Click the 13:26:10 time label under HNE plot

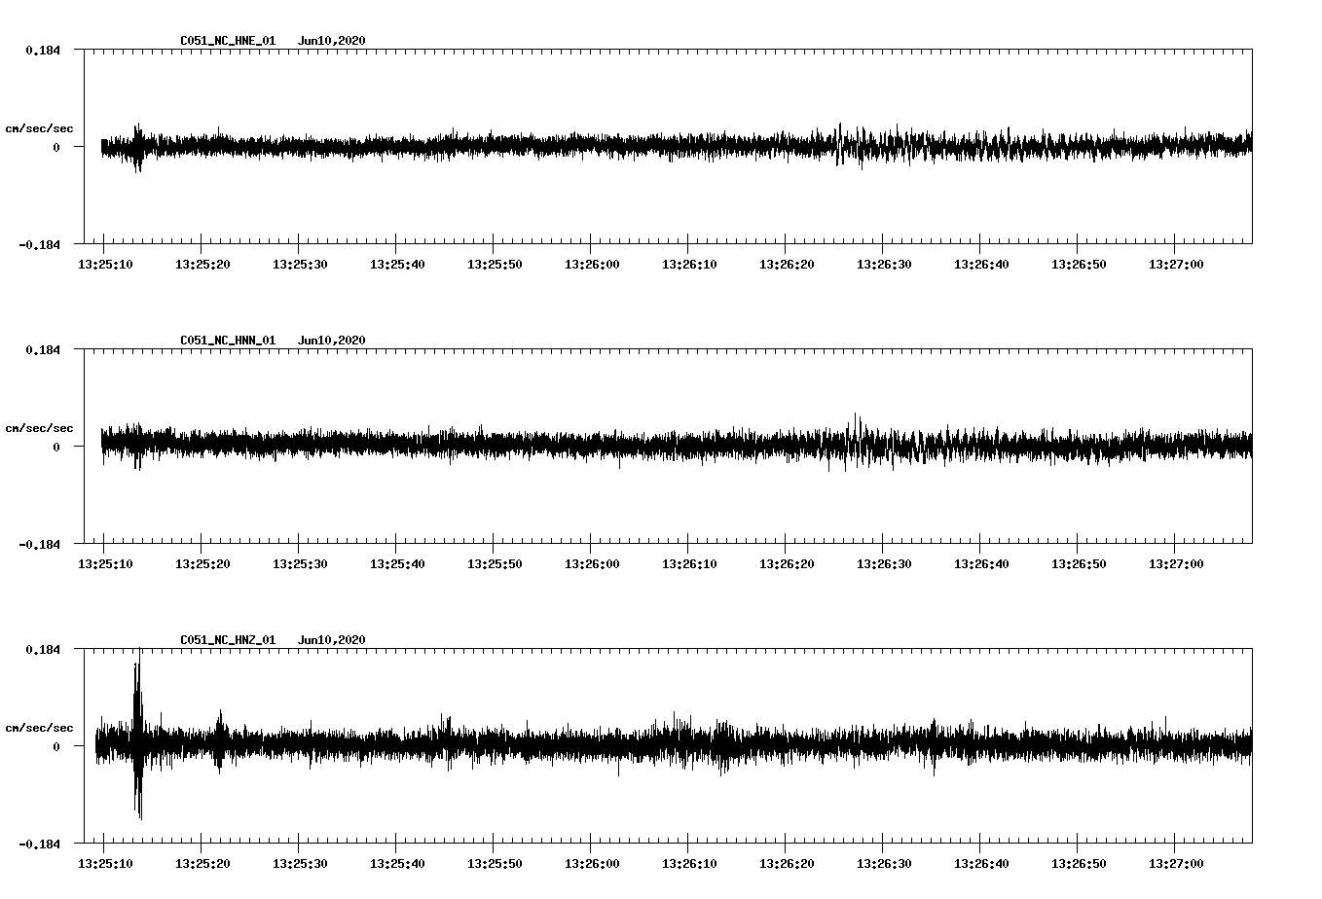pos(688,265)
